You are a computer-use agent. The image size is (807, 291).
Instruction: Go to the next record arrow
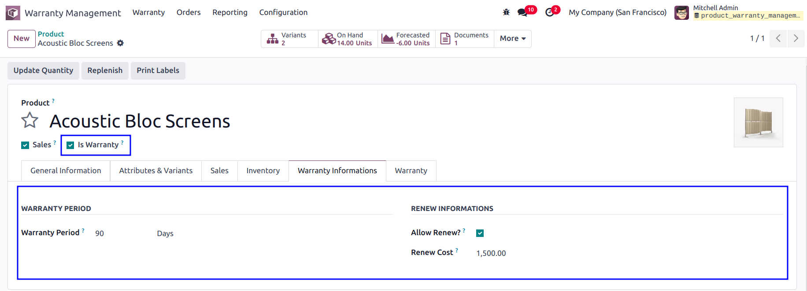click(x=796, y=38)
